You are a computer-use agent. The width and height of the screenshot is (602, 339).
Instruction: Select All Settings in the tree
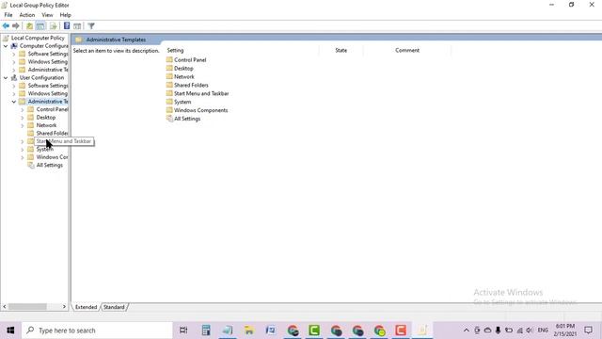click(49, 166)
